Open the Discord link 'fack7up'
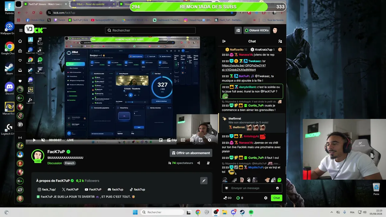The height and width of the screenshot is (217, 386). tap(115, 190)
